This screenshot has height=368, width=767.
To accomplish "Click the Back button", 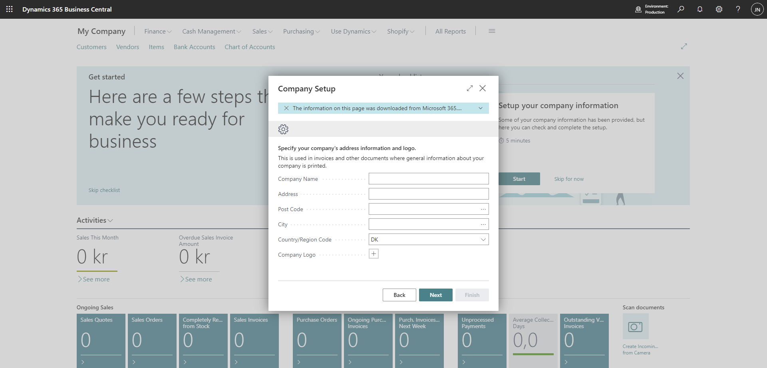I will [x=399, y=295].
